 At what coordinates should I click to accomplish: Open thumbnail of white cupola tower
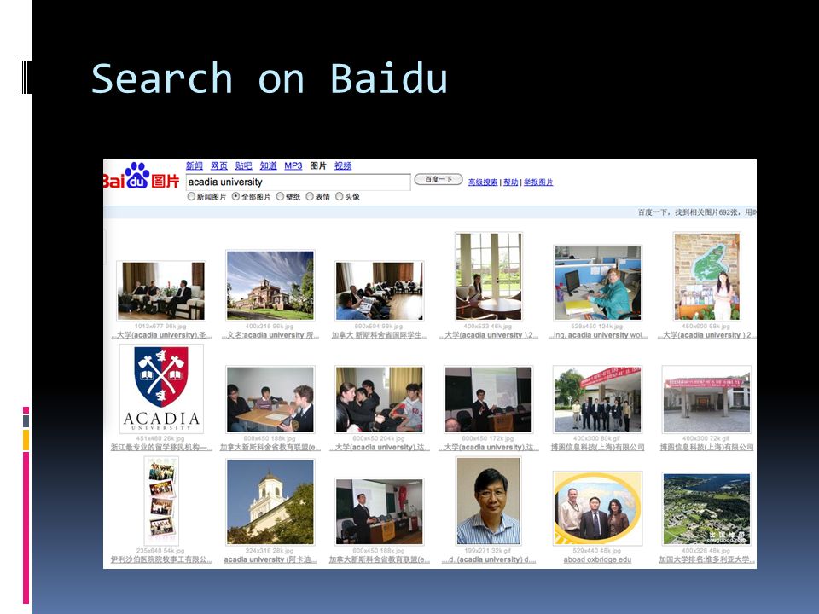tap(270, 501)
